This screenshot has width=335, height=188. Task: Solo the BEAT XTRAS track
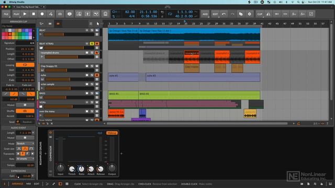[92, 43]
